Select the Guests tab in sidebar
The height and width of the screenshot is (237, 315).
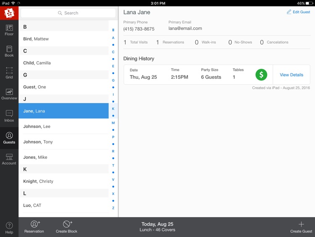[9, 138]
